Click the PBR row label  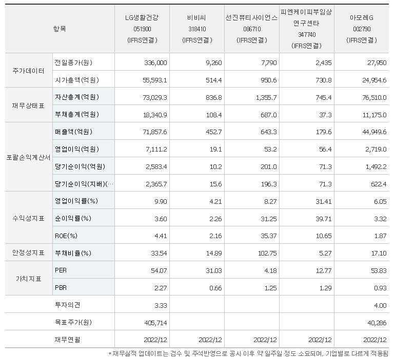61,287
